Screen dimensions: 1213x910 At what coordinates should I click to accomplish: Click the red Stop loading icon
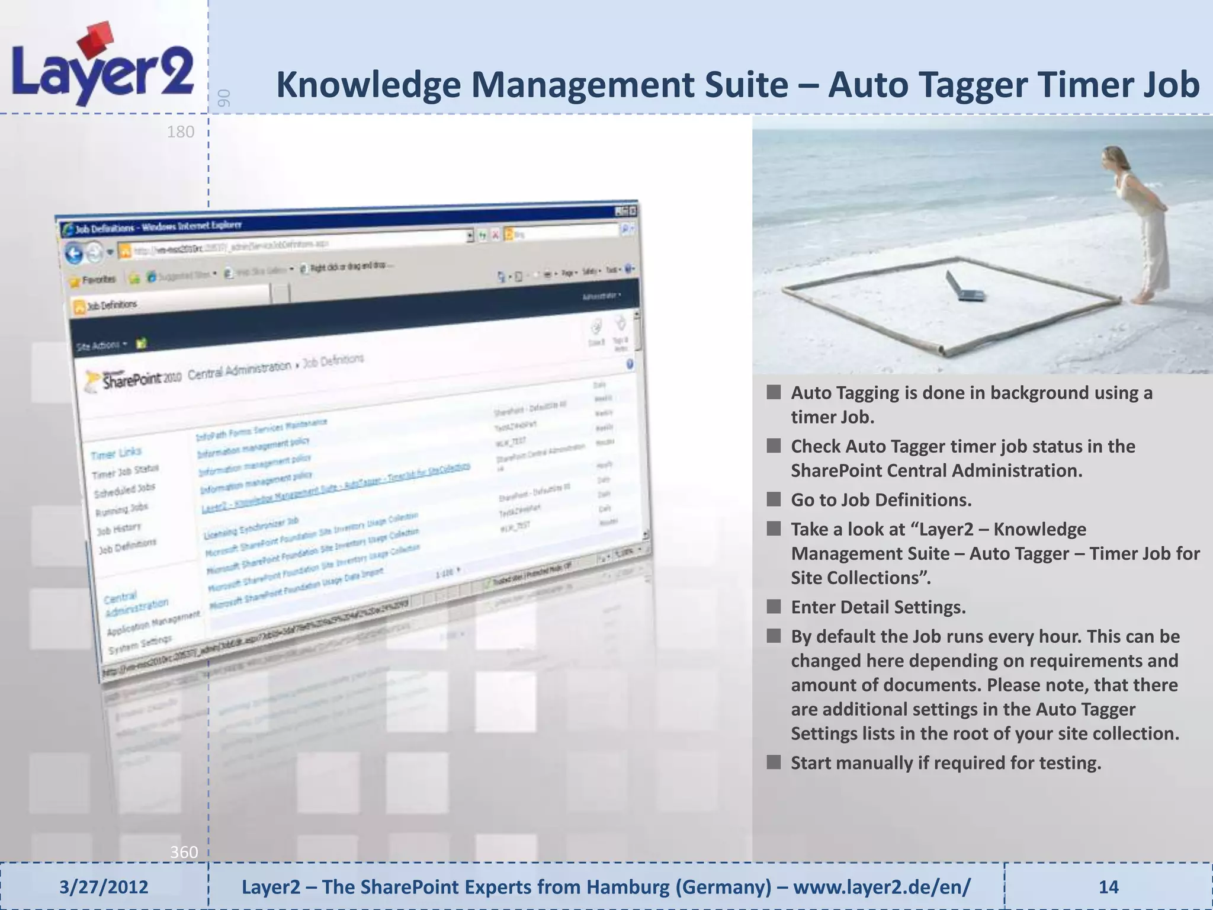coord(496,235)
